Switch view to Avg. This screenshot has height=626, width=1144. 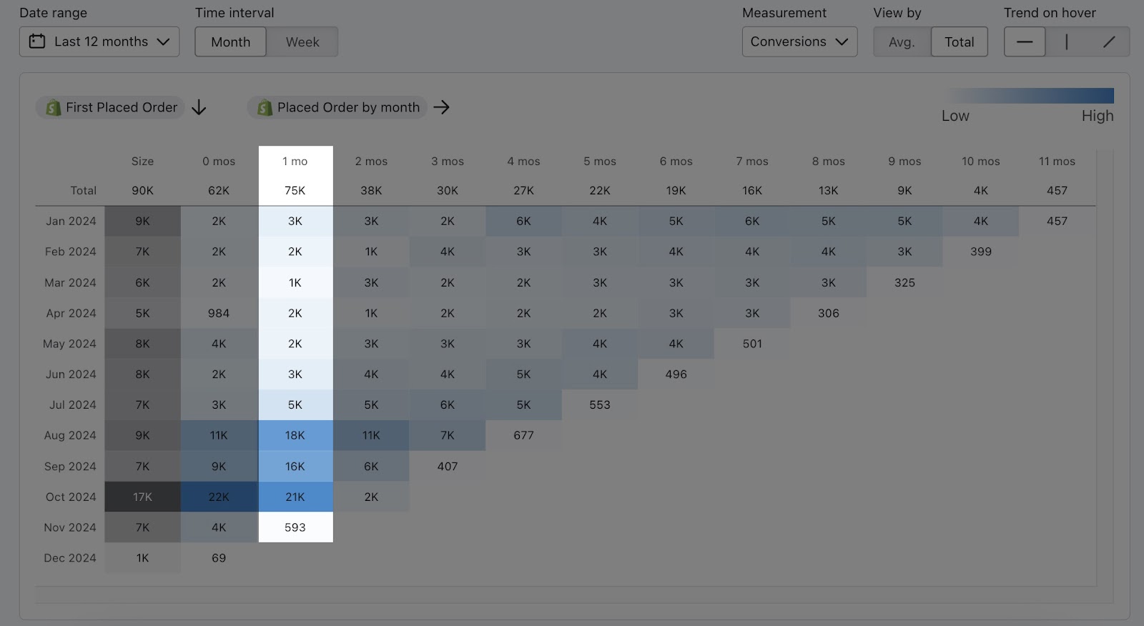pos(902,42)
